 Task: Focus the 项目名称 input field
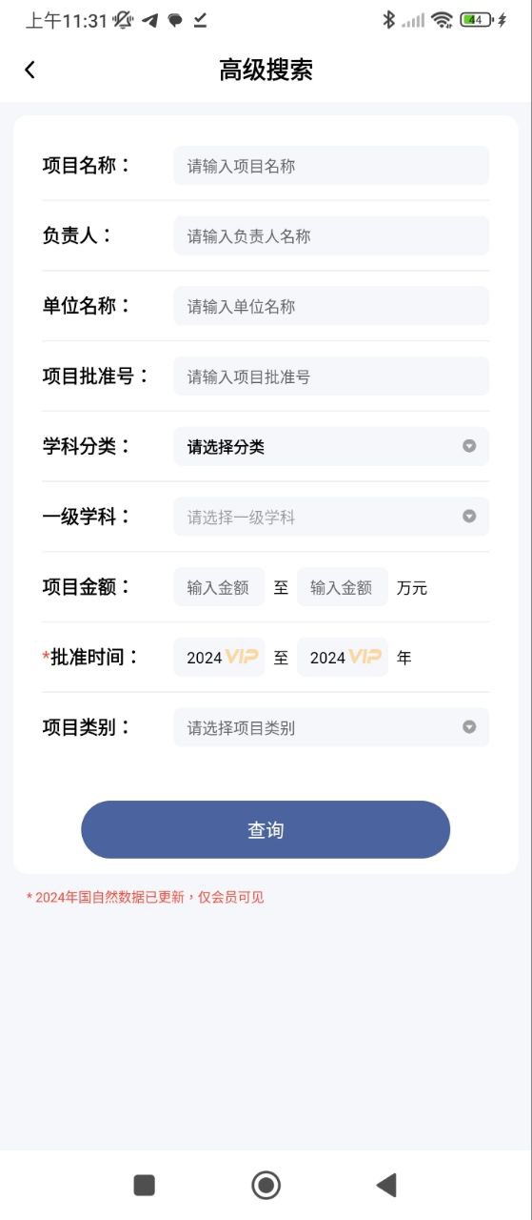pyautogui.click(x=331, y=166)
